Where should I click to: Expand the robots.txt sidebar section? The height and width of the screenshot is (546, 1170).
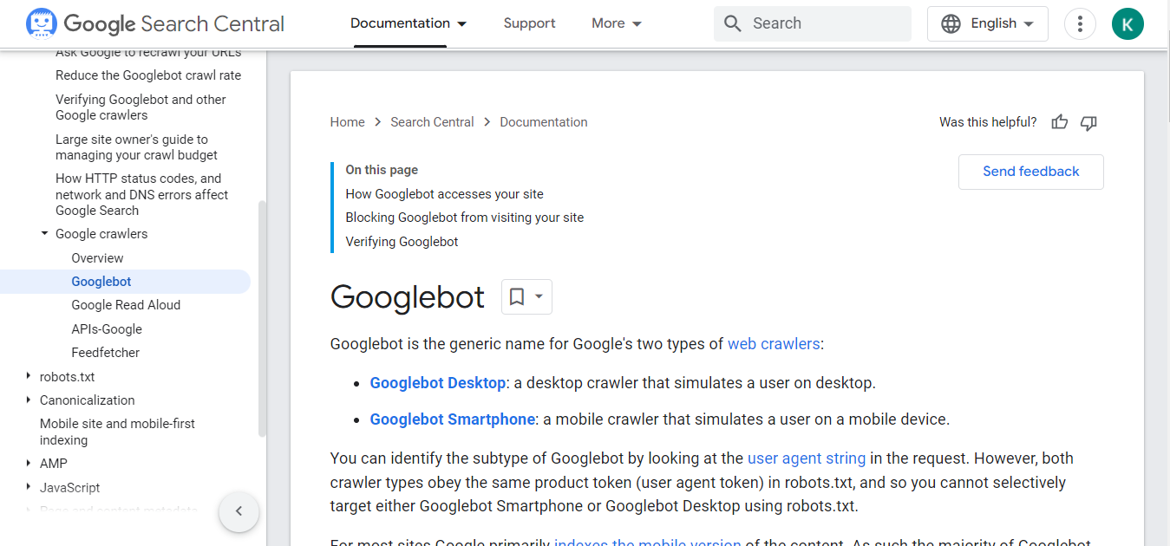point(27,376)
